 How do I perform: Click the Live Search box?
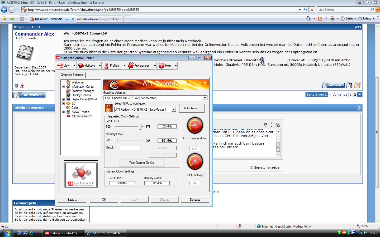pyautogui.click(x=344, y=10)
